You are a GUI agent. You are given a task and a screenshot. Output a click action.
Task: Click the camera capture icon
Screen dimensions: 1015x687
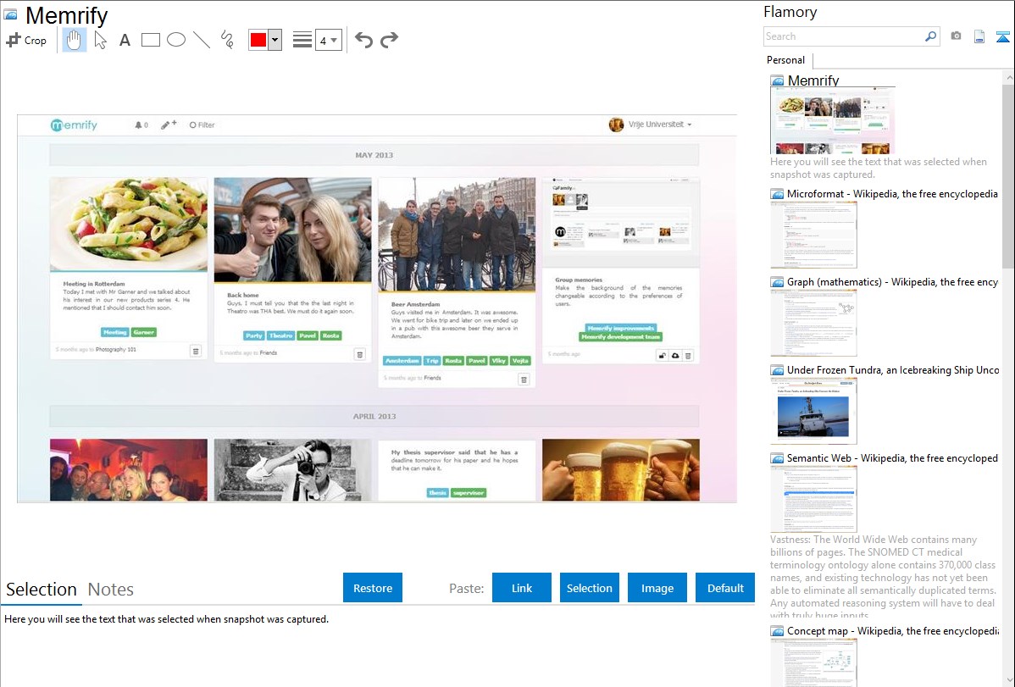(x=956, y=36)
